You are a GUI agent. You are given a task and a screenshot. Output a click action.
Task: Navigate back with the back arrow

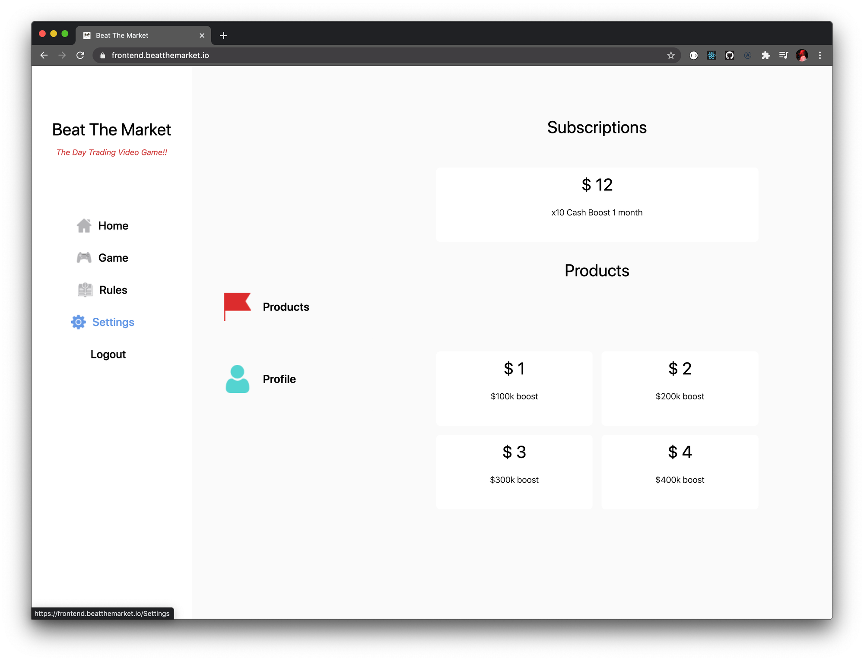coord(44,55)
